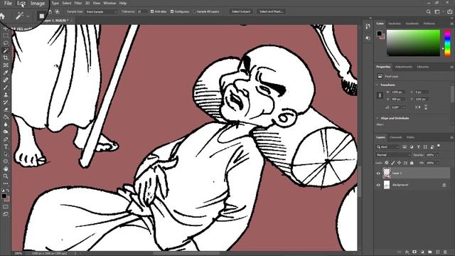This screenshot has width=455, height=256.
Task: Lock position icon in Layers panel
Action: point(400,163)
